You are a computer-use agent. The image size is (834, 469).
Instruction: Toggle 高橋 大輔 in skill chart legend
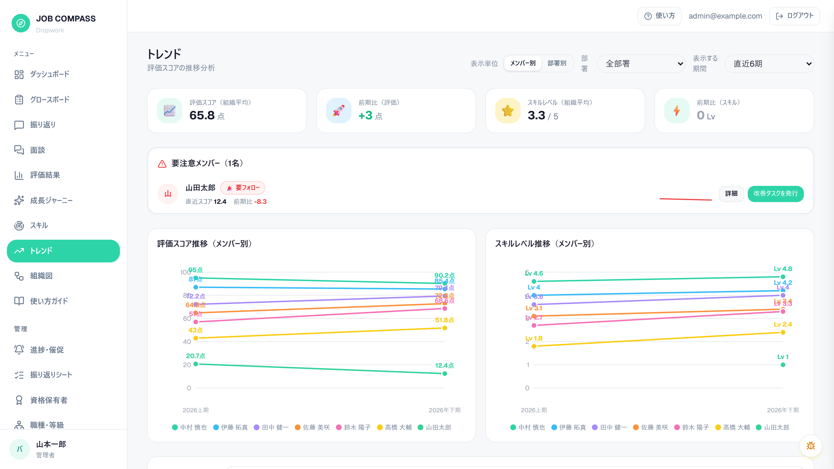733,428
